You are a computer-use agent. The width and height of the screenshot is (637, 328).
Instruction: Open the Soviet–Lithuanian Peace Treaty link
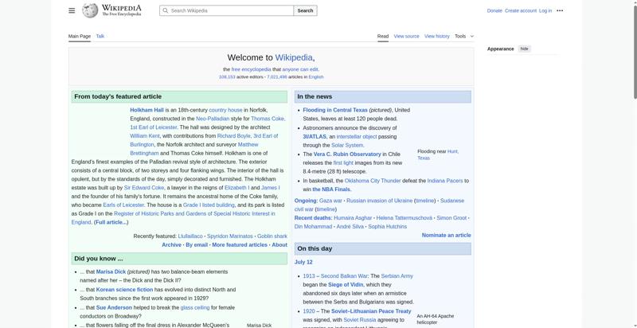[x=371, y=311]
